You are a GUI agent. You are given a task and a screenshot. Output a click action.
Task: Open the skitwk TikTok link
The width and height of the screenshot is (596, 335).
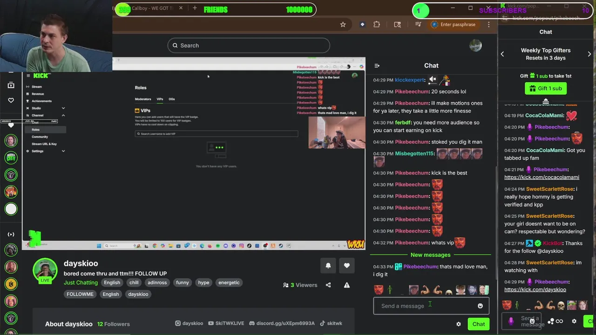pos(331,323)
